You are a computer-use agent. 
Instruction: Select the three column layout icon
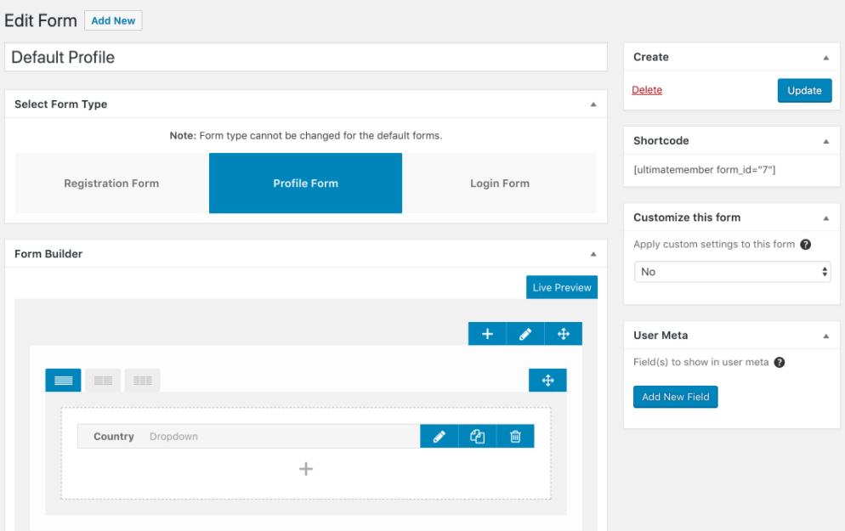coord(142,381)
